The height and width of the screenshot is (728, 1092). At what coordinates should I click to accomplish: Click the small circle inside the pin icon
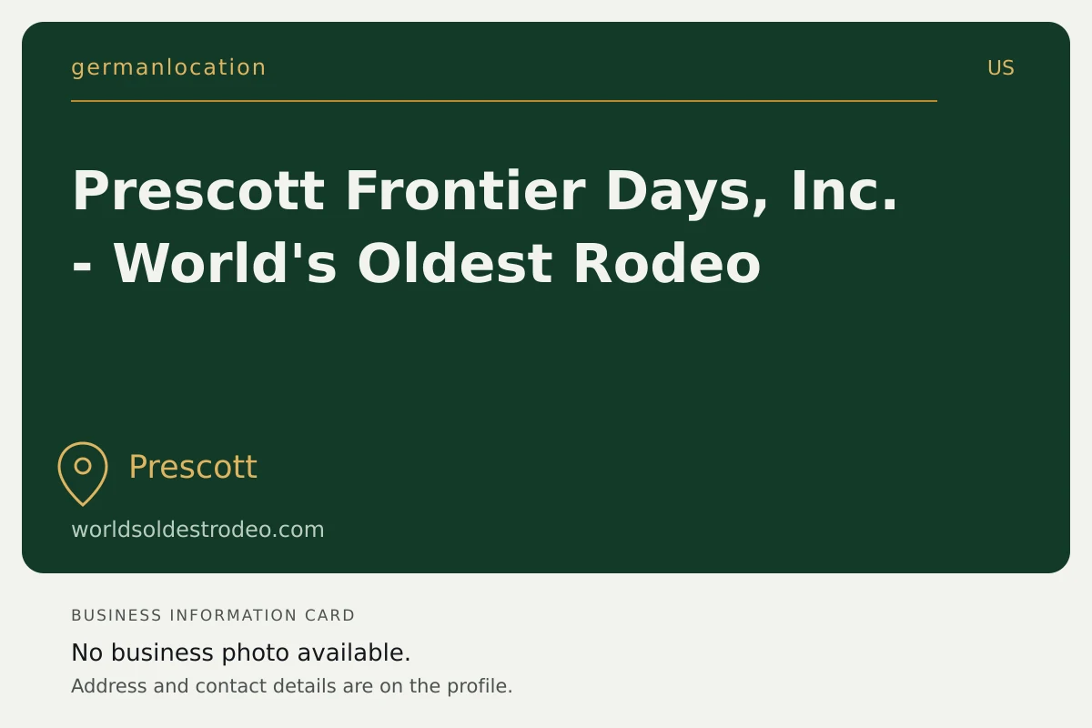[x=83, y=466]
